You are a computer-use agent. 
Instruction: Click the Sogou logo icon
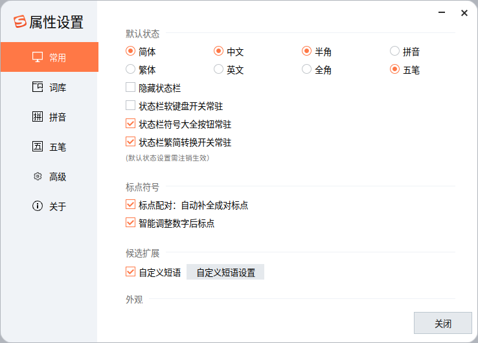point(20,22)
